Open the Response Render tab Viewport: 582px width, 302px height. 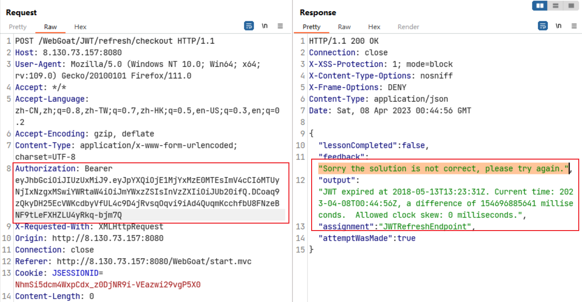[x=408, y=27]
